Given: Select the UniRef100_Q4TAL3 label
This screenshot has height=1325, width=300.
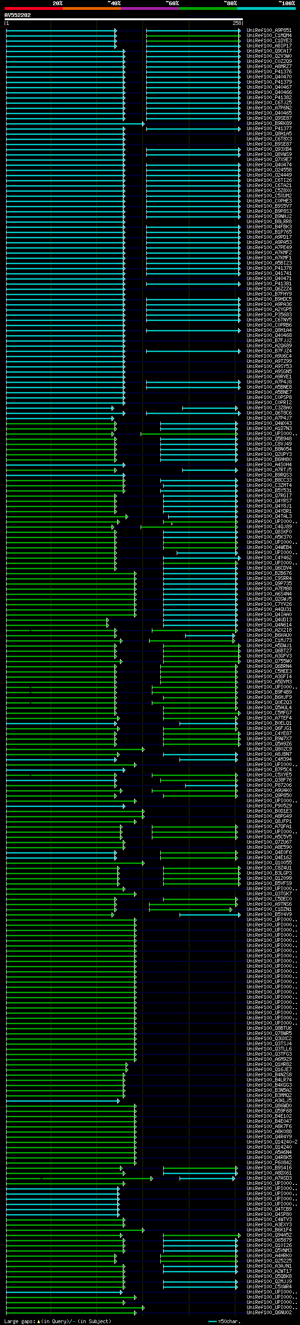Looking at the screenshot, I should (x=269, y=517).
